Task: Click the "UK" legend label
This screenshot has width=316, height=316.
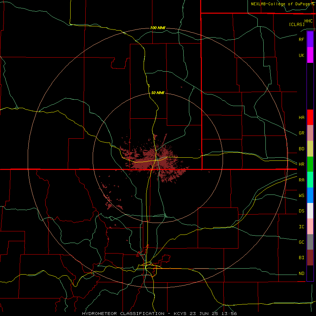Action: pos(301,55)
